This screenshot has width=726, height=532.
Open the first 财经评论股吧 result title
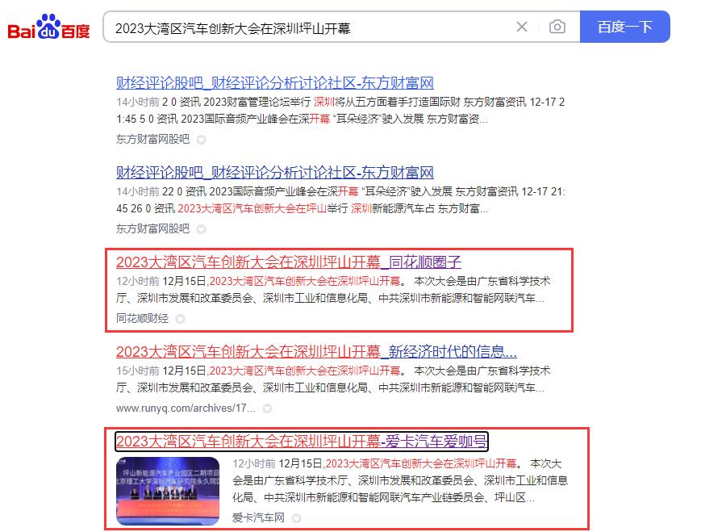(x=275, y=82)
